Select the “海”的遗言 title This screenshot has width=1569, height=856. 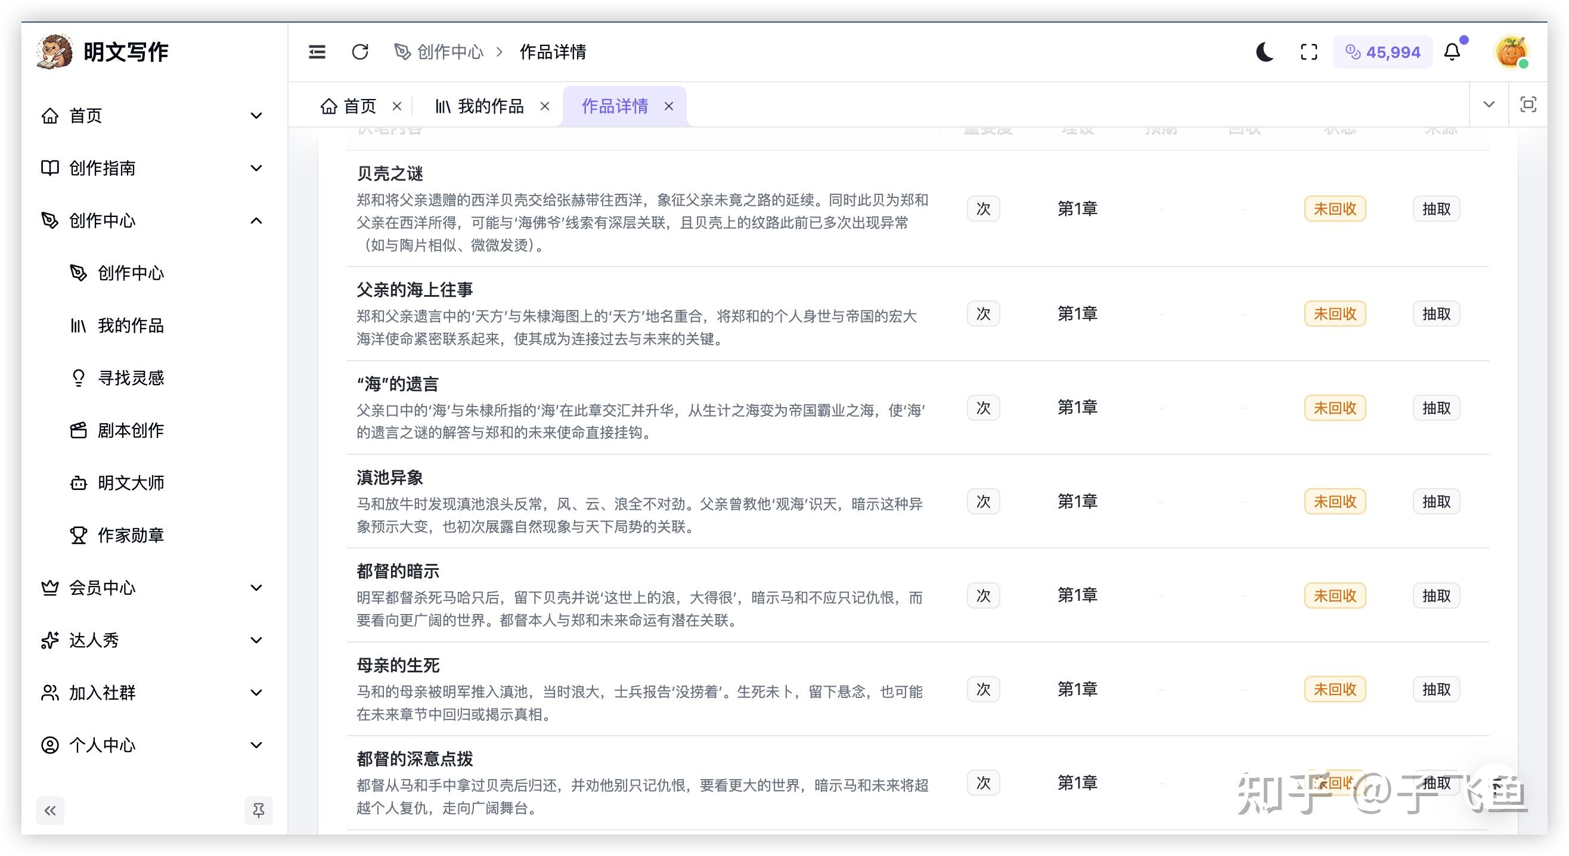pos(397,383)
